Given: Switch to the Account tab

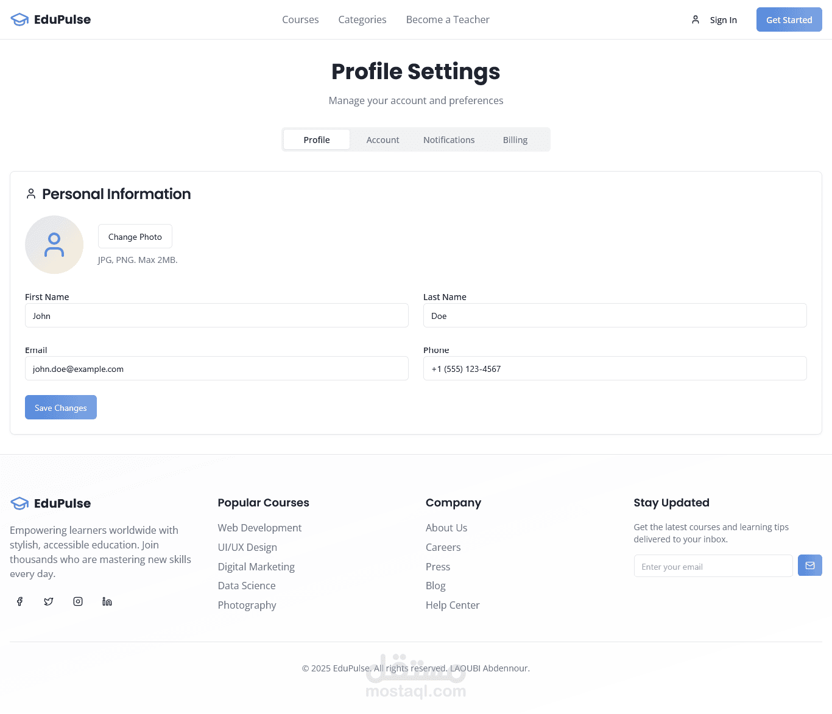Looking at the screenshot, I should coord(383,140).
